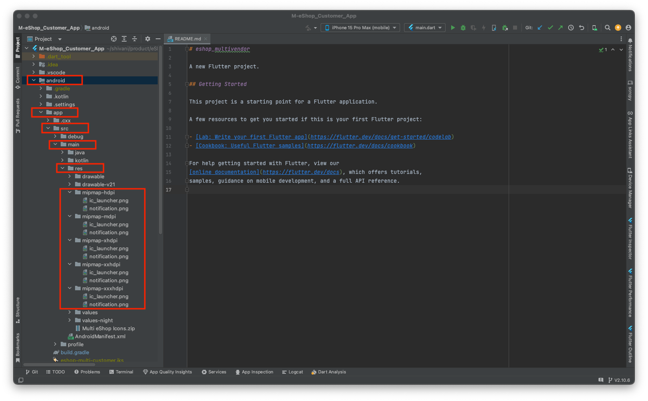Open the iPhone 15 Pro Max device dropdown
The image size is (648, 401).
[x=361, y=28]
